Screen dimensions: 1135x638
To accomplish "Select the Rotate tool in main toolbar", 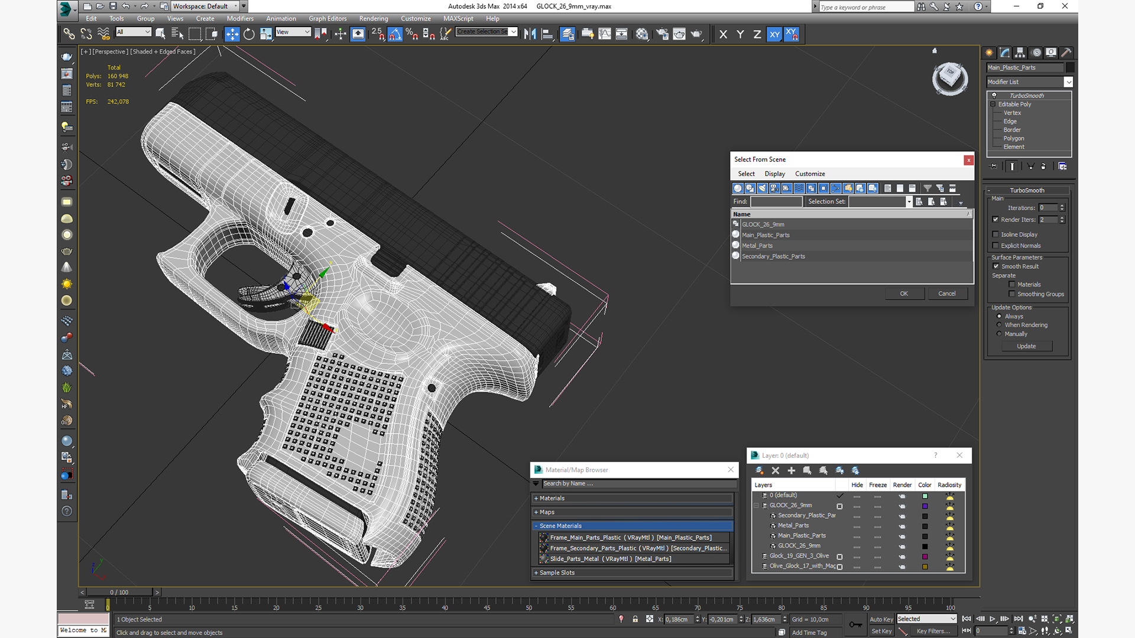I will click(249, 34).
